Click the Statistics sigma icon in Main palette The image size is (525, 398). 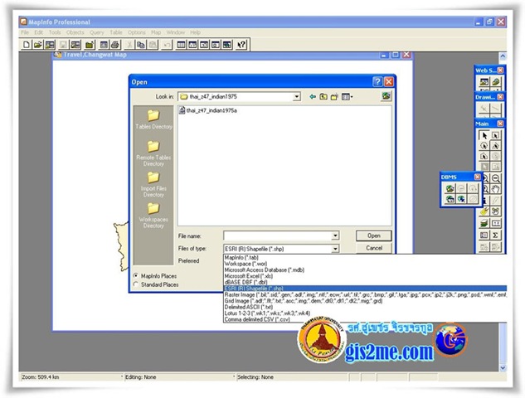[495, 235]
